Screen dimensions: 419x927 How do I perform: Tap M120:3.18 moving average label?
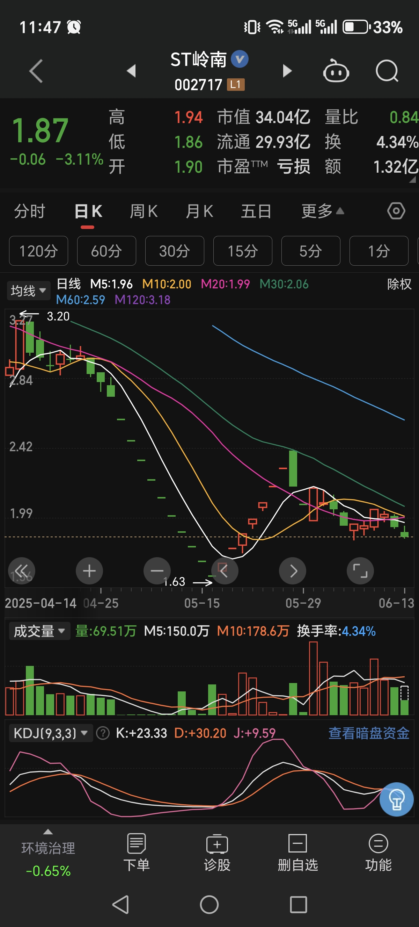tap(142, 300)
